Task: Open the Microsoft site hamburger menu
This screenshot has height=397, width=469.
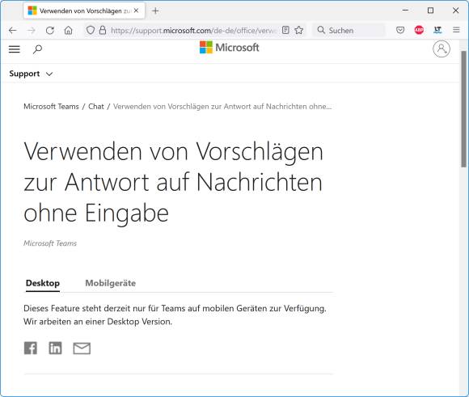Action: click(14, 49)
